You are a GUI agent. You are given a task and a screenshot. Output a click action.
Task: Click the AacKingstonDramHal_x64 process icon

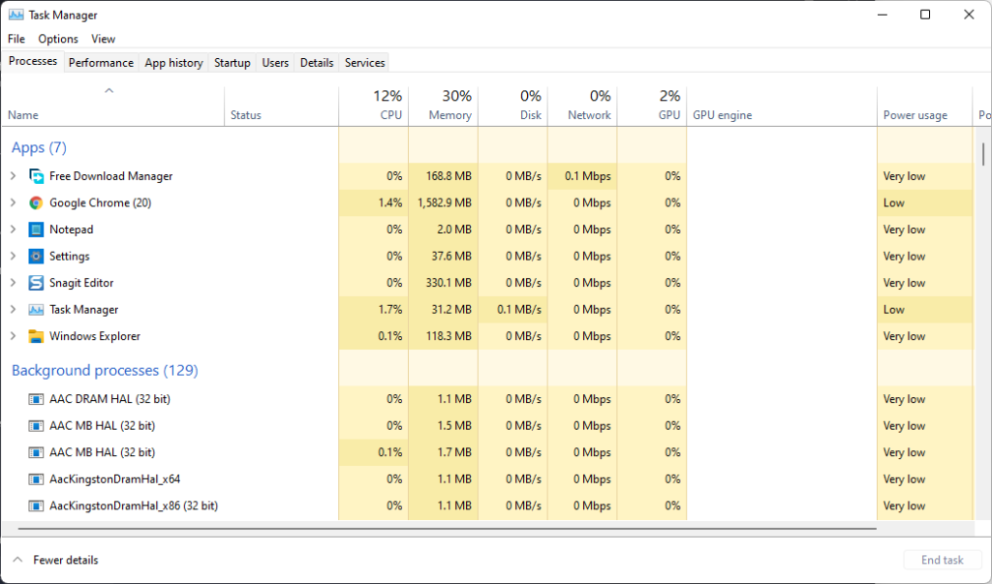(x=36, y=479)
